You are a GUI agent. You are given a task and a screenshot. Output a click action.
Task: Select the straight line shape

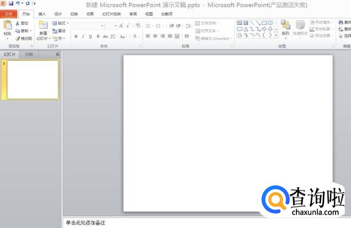252,23
